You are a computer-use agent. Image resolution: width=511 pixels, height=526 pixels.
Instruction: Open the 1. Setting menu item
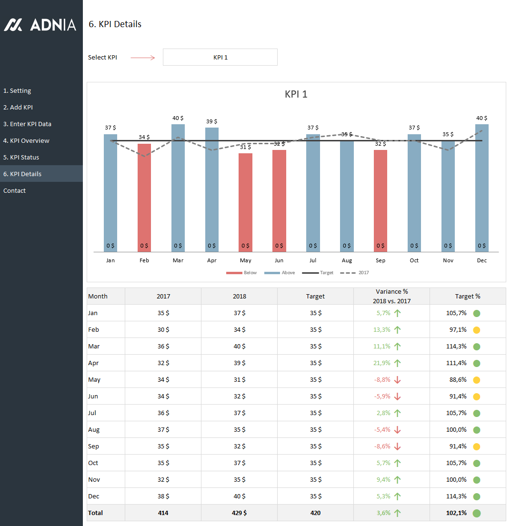[17, 90]
